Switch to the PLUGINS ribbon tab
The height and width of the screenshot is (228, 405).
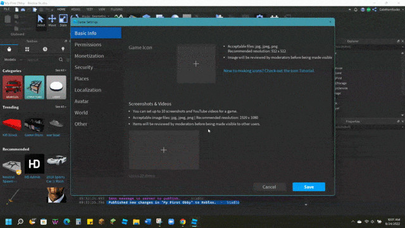tap(116, 9)
